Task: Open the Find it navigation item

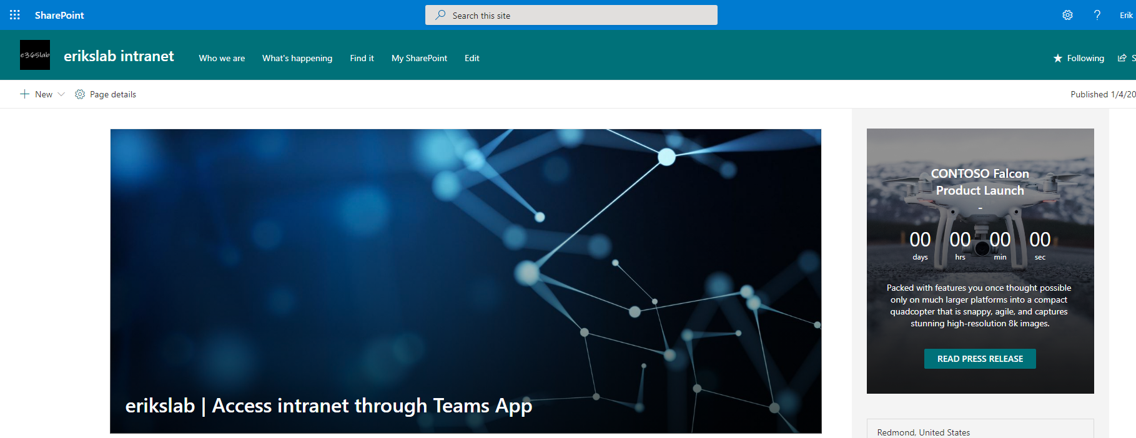Action: (362, 58)
